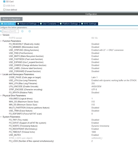
Task: Uncheck the SD Card checkbox
Action: (4, 1)
